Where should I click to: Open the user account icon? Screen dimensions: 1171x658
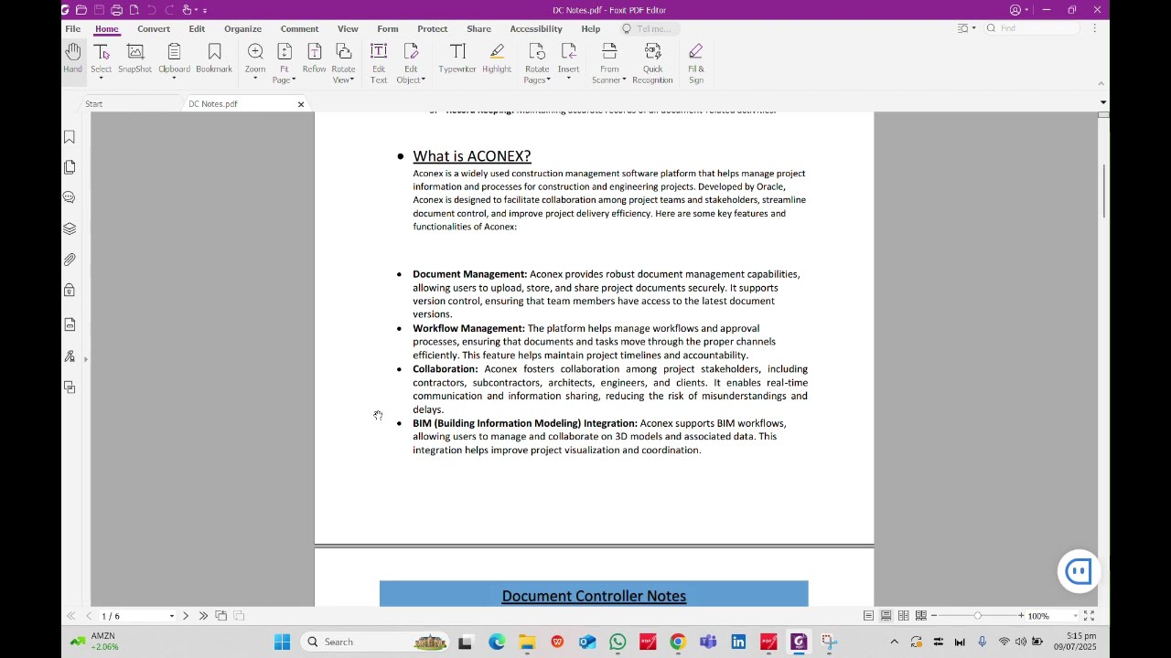point(1015,10)
